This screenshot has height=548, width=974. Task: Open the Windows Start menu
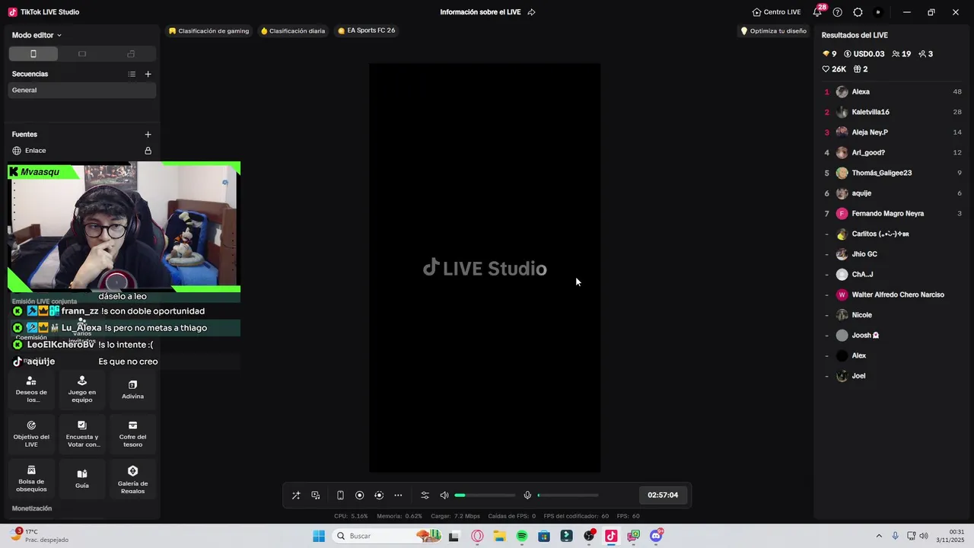(x=319, y=537)
